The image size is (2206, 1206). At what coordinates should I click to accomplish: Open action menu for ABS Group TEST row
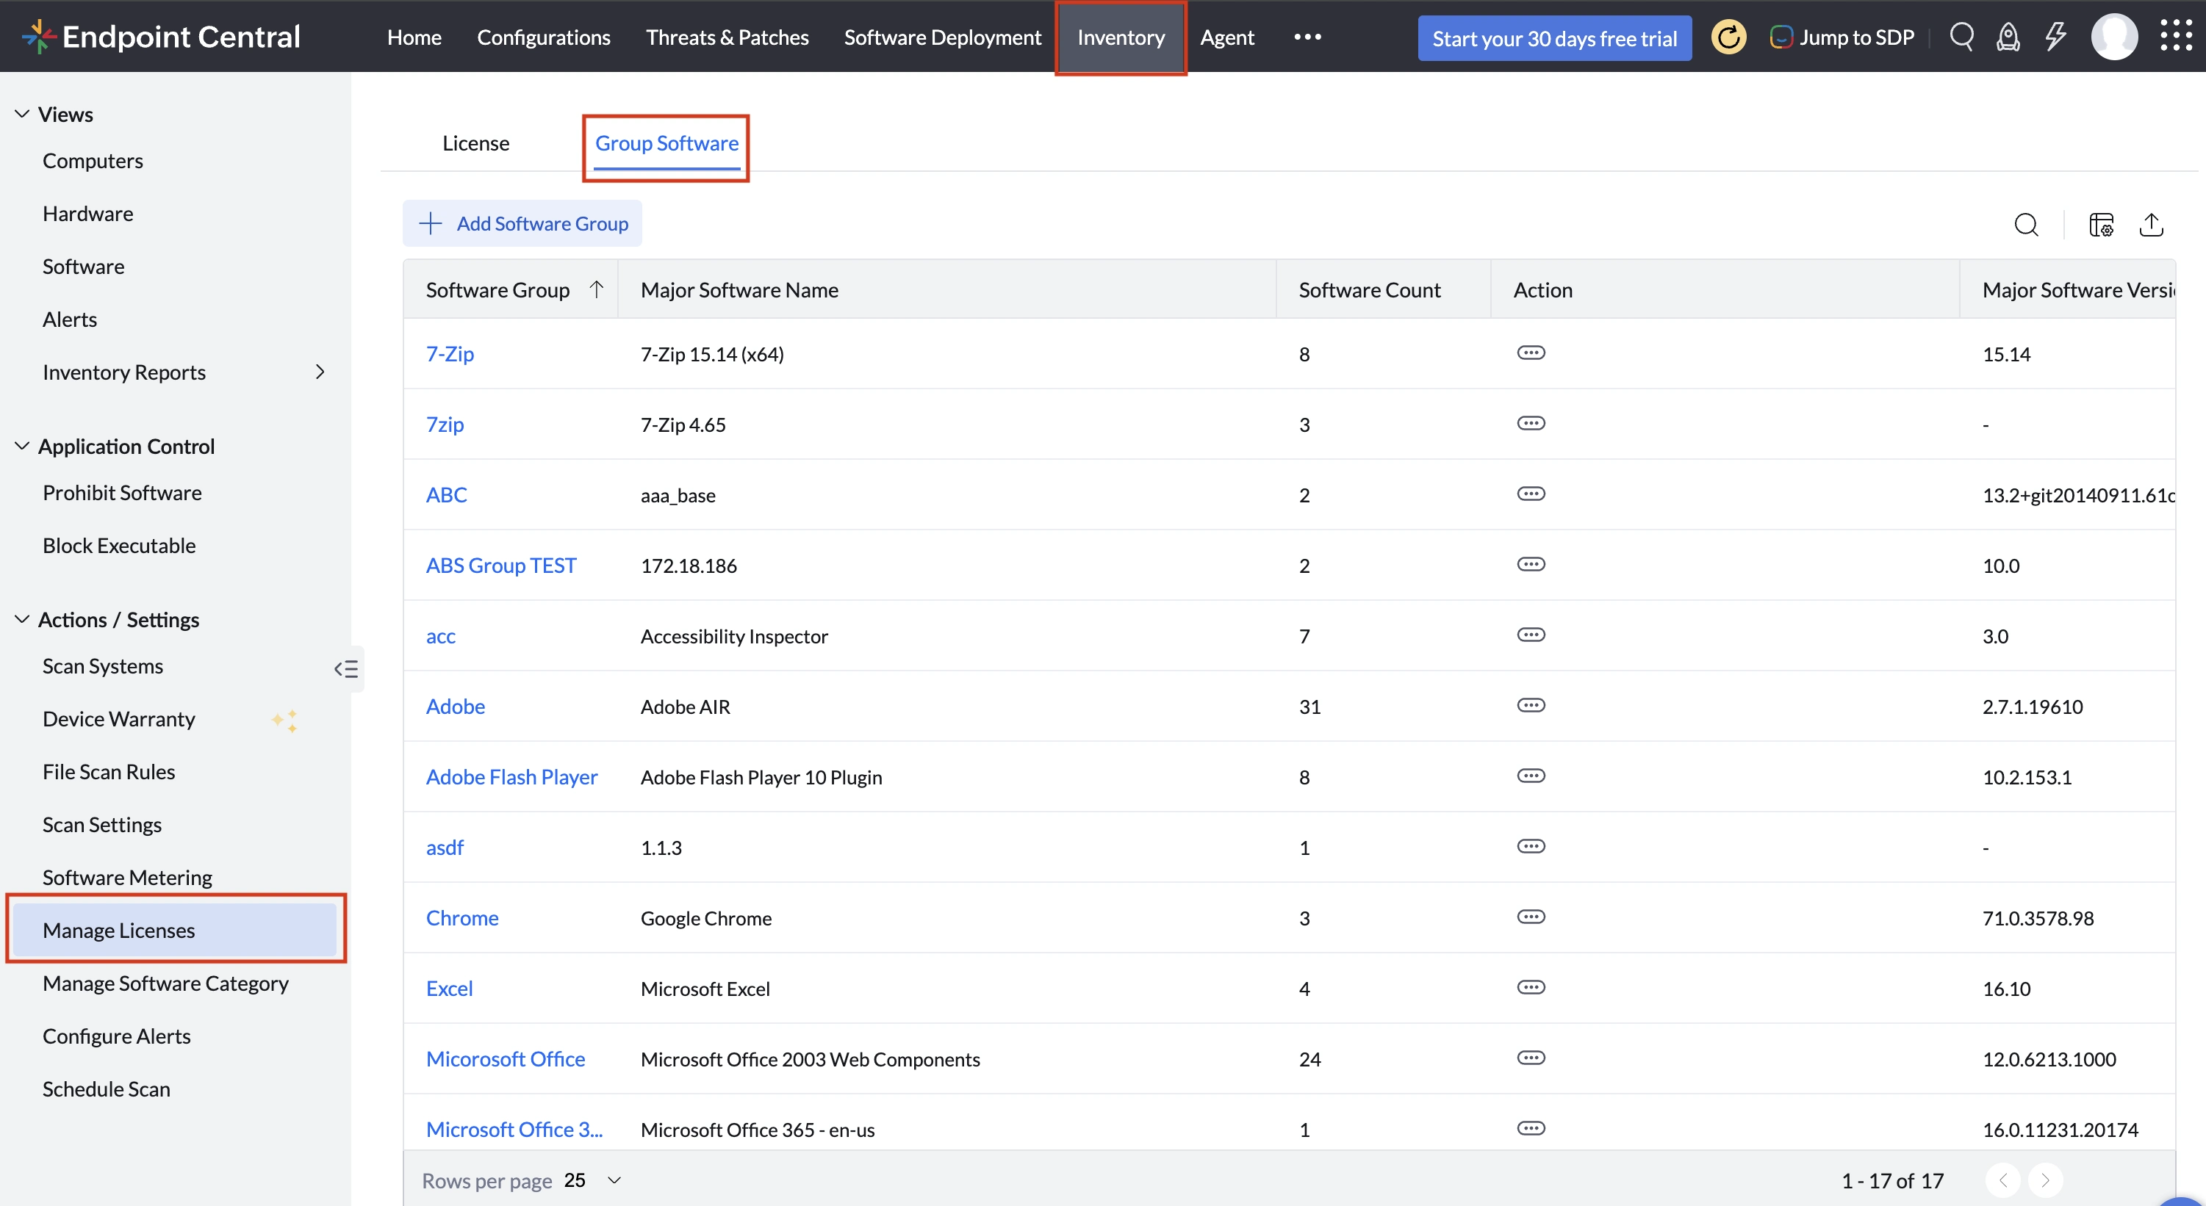point(1531,564)
